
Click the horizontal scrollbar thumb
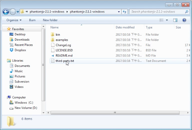[115, 113]
